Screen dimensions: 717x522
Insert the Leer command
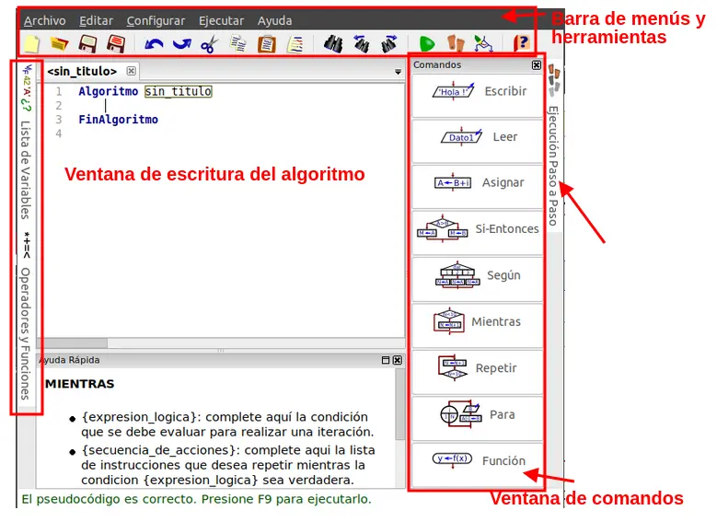point(478,142)
